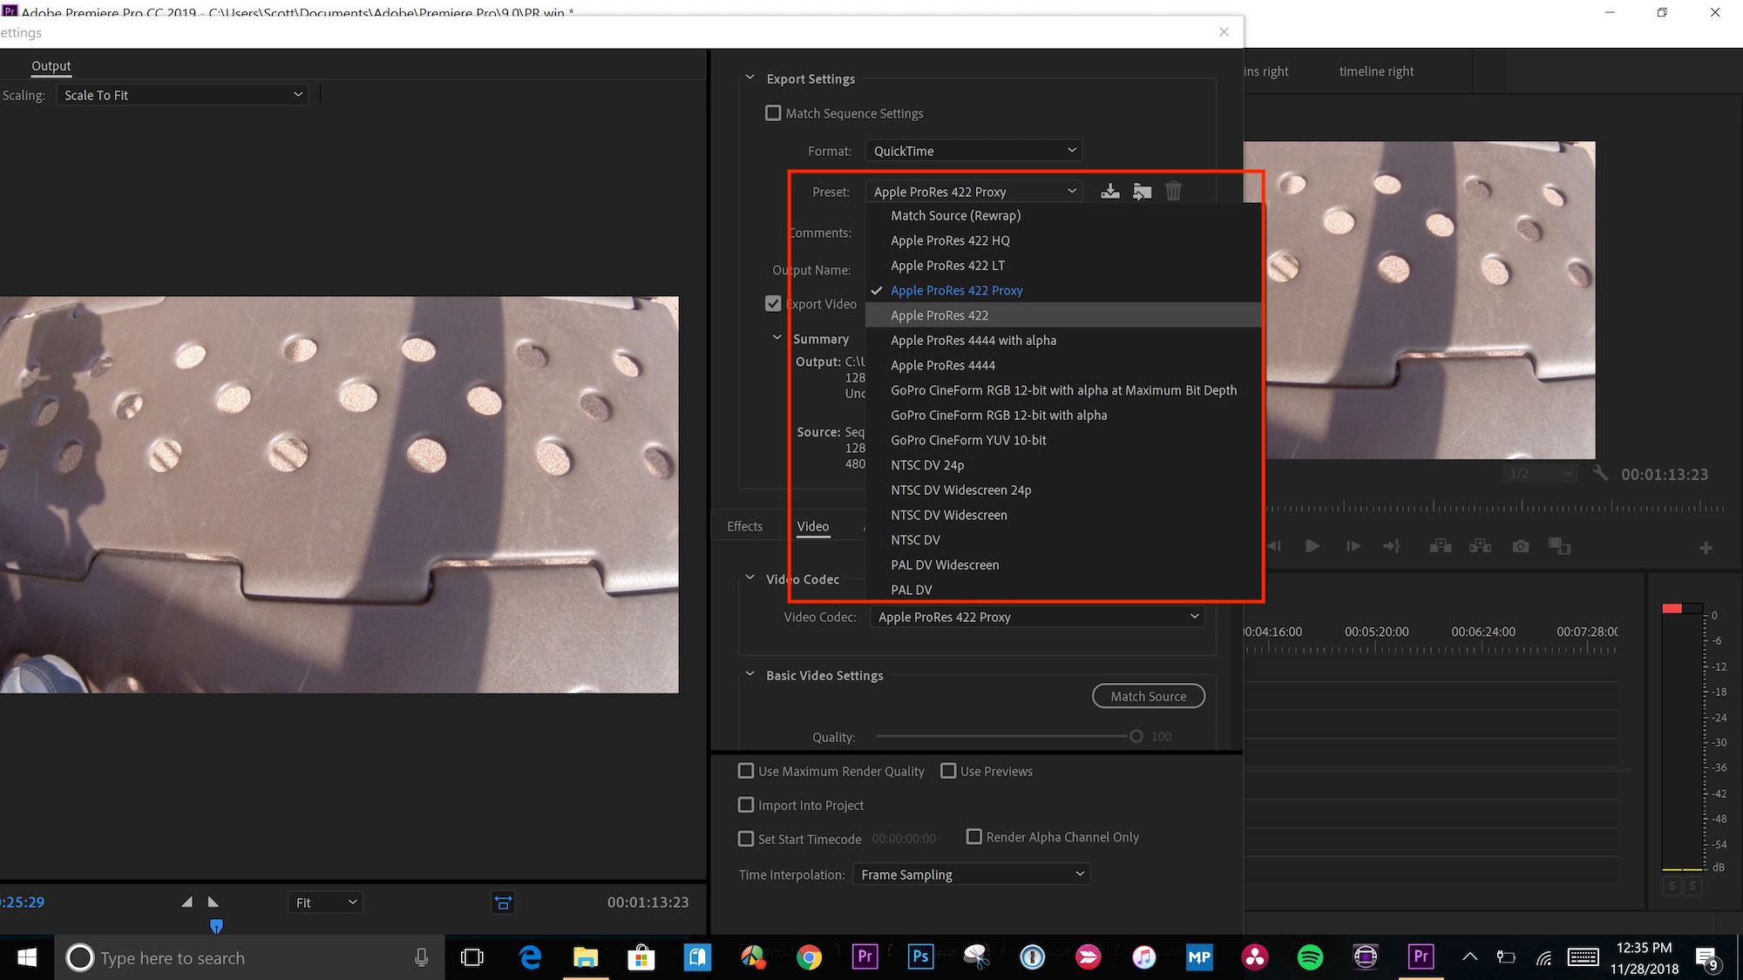Select Apple ProRes 4444 preset
Screen dimensions: 1743x980
[x=942, y=365]
